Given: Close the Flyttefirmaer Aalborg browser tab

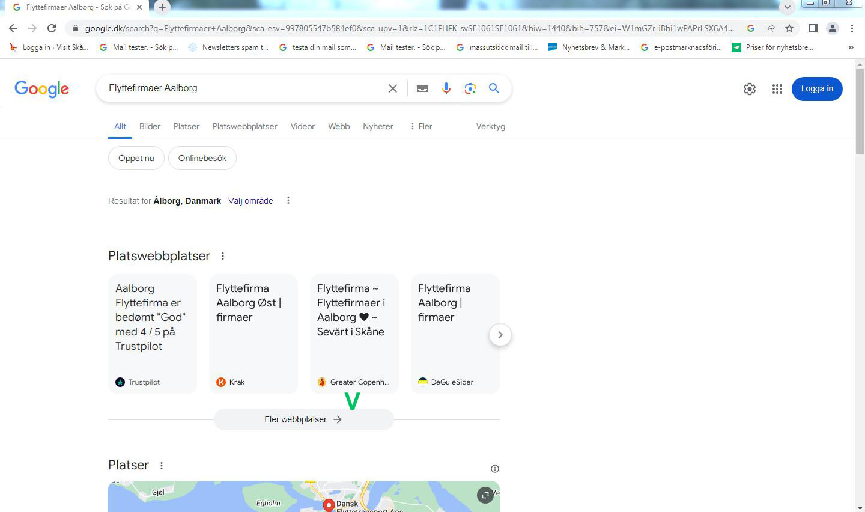Looking at the screenshot, I should point(139,7).
